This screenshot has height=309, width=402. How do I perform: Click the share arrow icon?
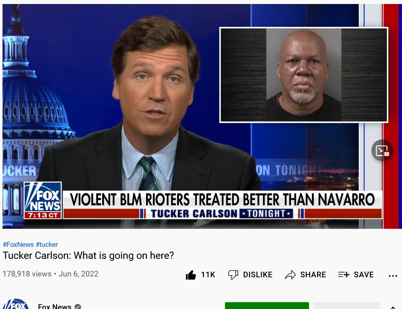[290, 275]
